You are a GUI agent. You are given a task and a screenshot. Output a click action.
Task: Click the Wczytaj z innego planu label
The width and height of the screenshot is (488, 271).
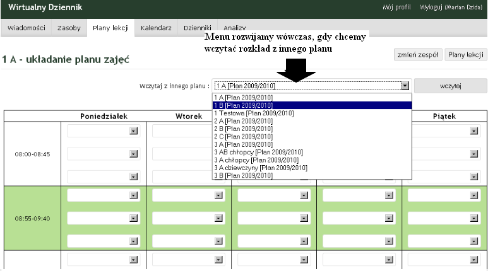click(174, 86)
